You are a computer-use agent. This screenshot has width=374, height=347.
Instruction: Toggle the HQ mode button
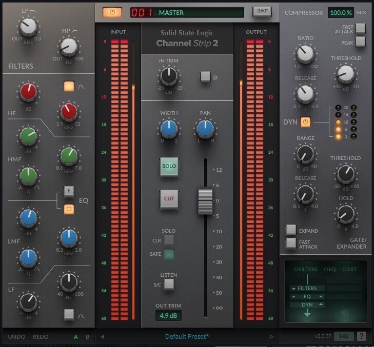[344, 336]
